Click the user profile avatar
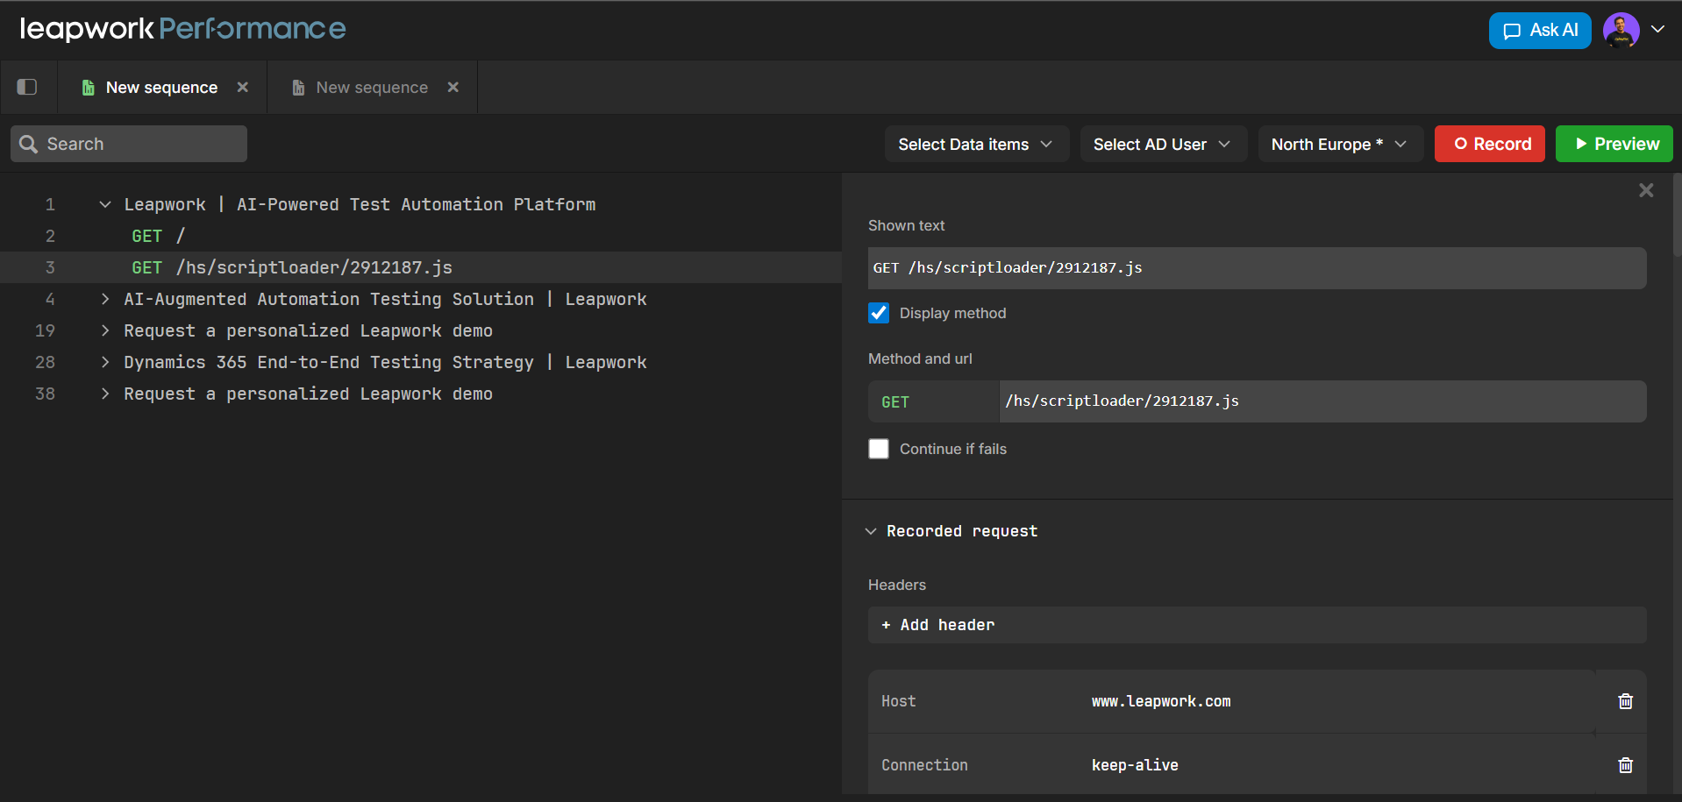The image size is (1682, 802). click(1621, 31)
